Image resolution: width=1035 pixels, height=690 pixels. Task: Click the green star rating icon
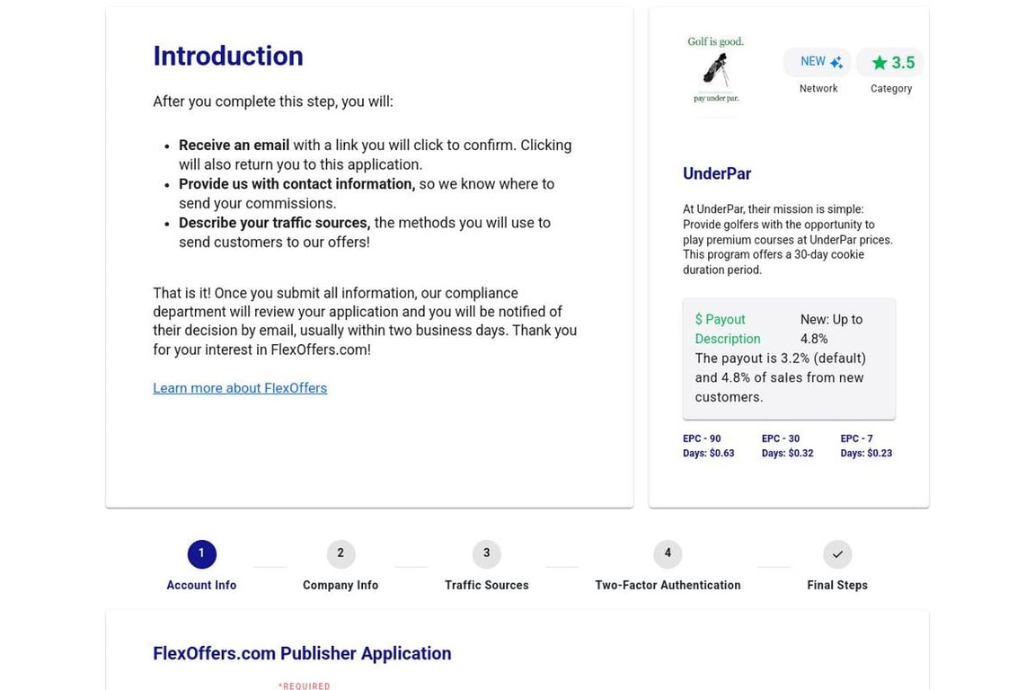pos(880,63)
